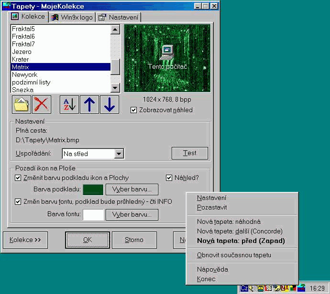This screenshot has height=294, width=330.
Task: Select Nová tapeta: náhodná menu item
Action: click(242, 222)
